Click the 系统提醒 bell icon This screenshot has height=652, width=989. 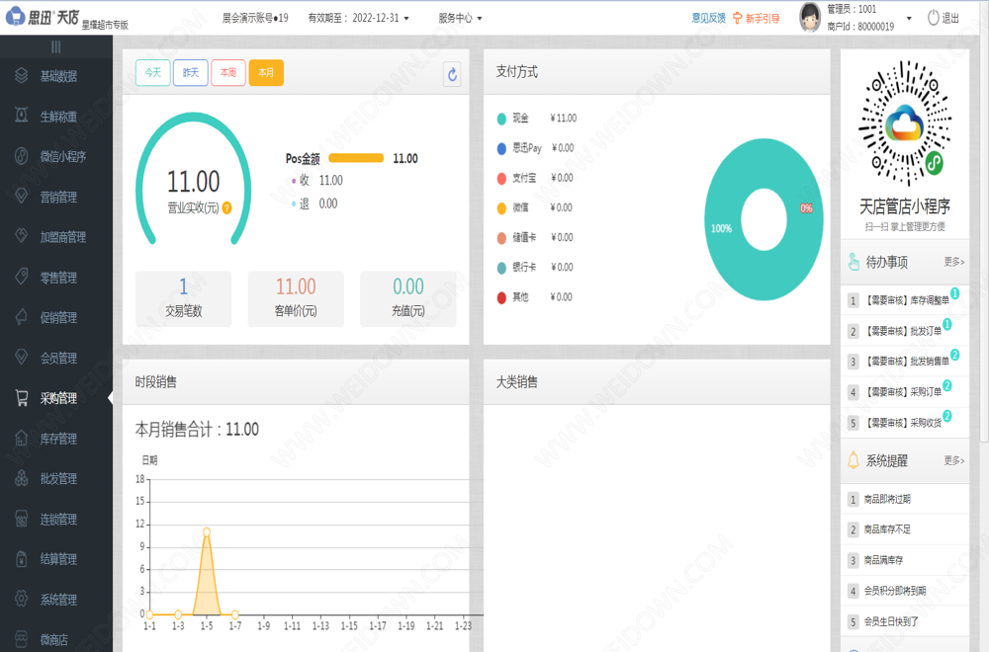point(854,460)
